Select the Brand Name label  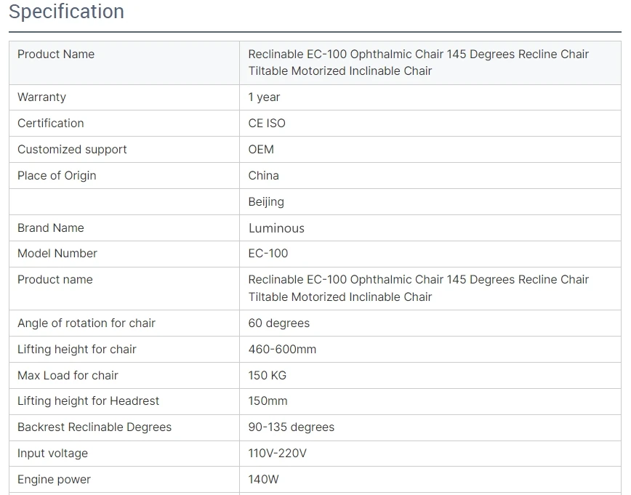pos(51,228)
